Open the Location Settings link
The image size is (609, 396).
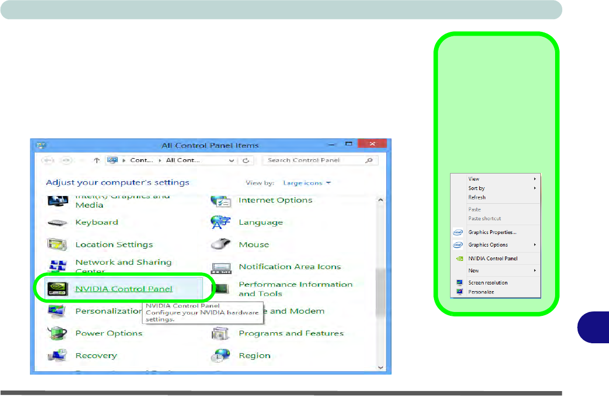(x=114, y=245)
